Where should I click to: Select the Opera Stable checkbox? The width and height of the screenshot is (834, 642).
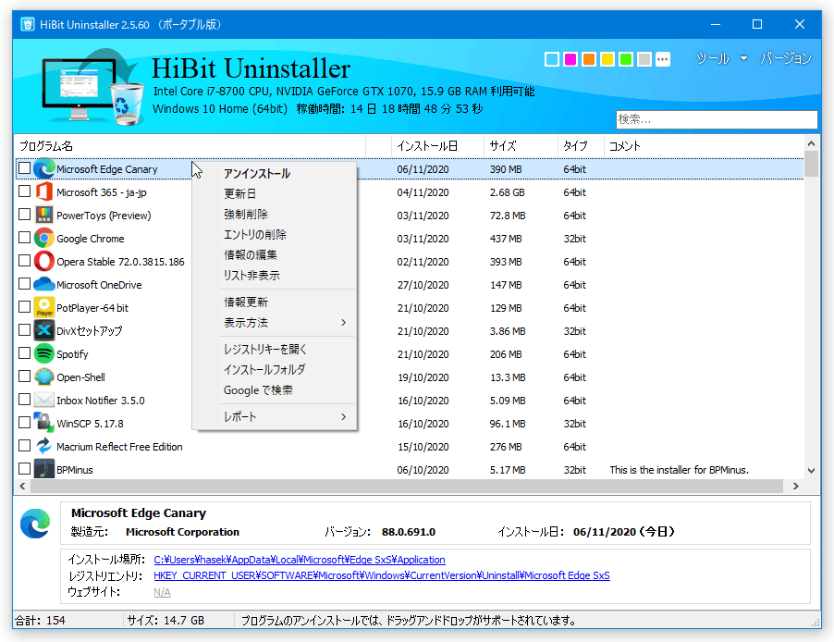pos(24,261)
